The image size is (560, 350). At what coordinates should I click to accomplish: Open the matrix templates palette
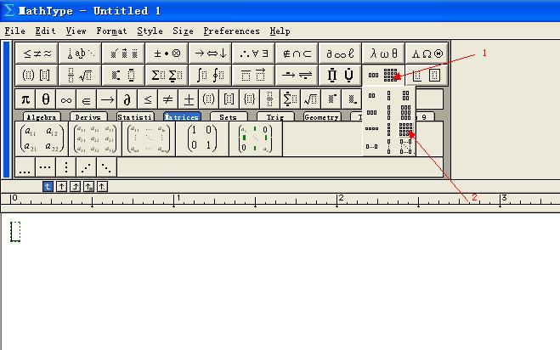click(383, 76)
